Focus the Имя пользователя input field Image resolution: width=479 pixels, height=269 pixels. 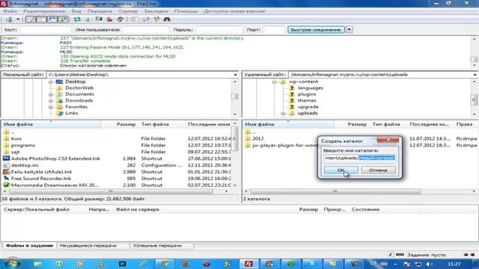(x=146, y=30)
